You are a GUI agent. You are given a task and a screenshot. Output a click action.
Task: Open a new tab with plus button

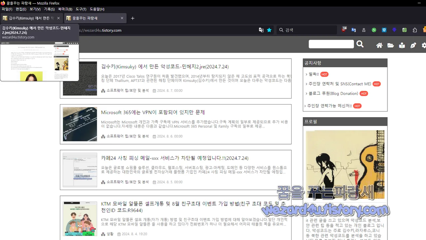[x=132, y=18]
